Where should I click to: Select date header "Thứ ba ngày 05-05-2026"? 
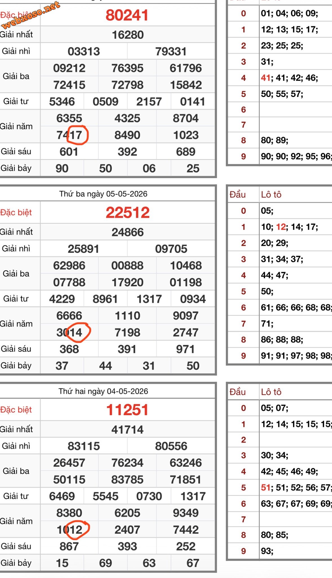[103, 194]
